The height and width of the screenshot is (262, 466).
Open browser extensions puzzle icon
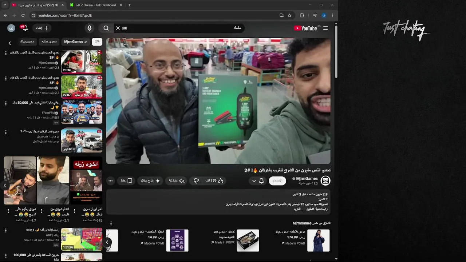tap(302, 15)
